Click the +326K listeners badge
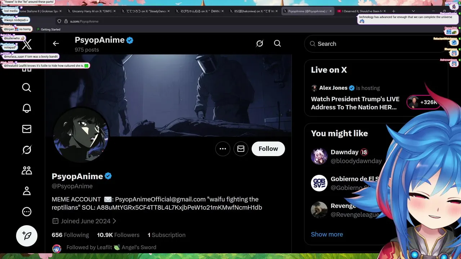Screen dimensions: 461x259 click(423, 103)
